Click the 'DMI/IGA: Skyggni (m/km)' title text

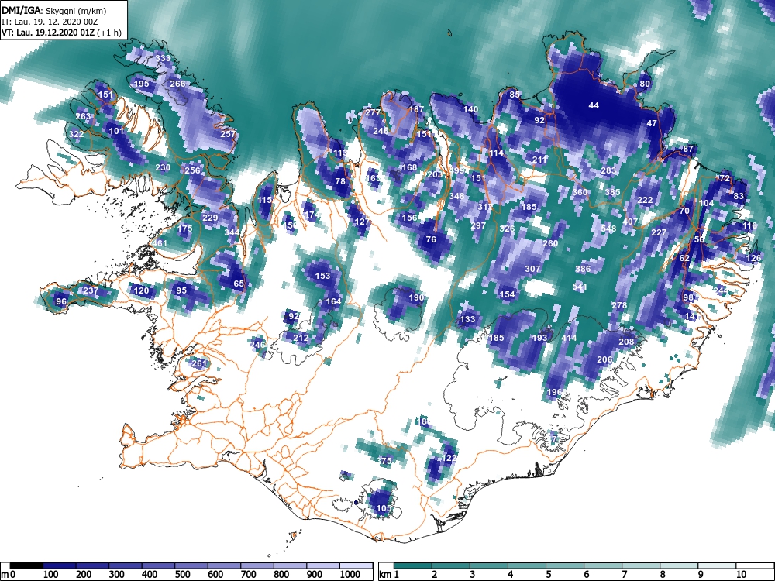click(x=54, y=10)
